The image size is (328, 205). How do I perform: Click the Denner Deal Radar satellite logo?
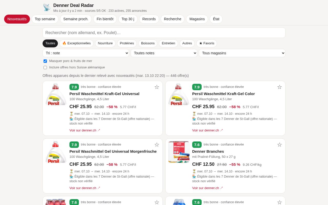click(47, 7)
